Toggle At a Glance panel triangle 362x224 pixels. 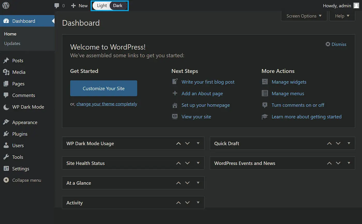pyautogui.click(x=198, y=183)
